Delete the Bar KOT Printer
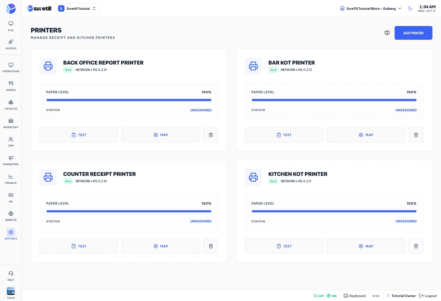Screen dimensions: 441x301 416,135
